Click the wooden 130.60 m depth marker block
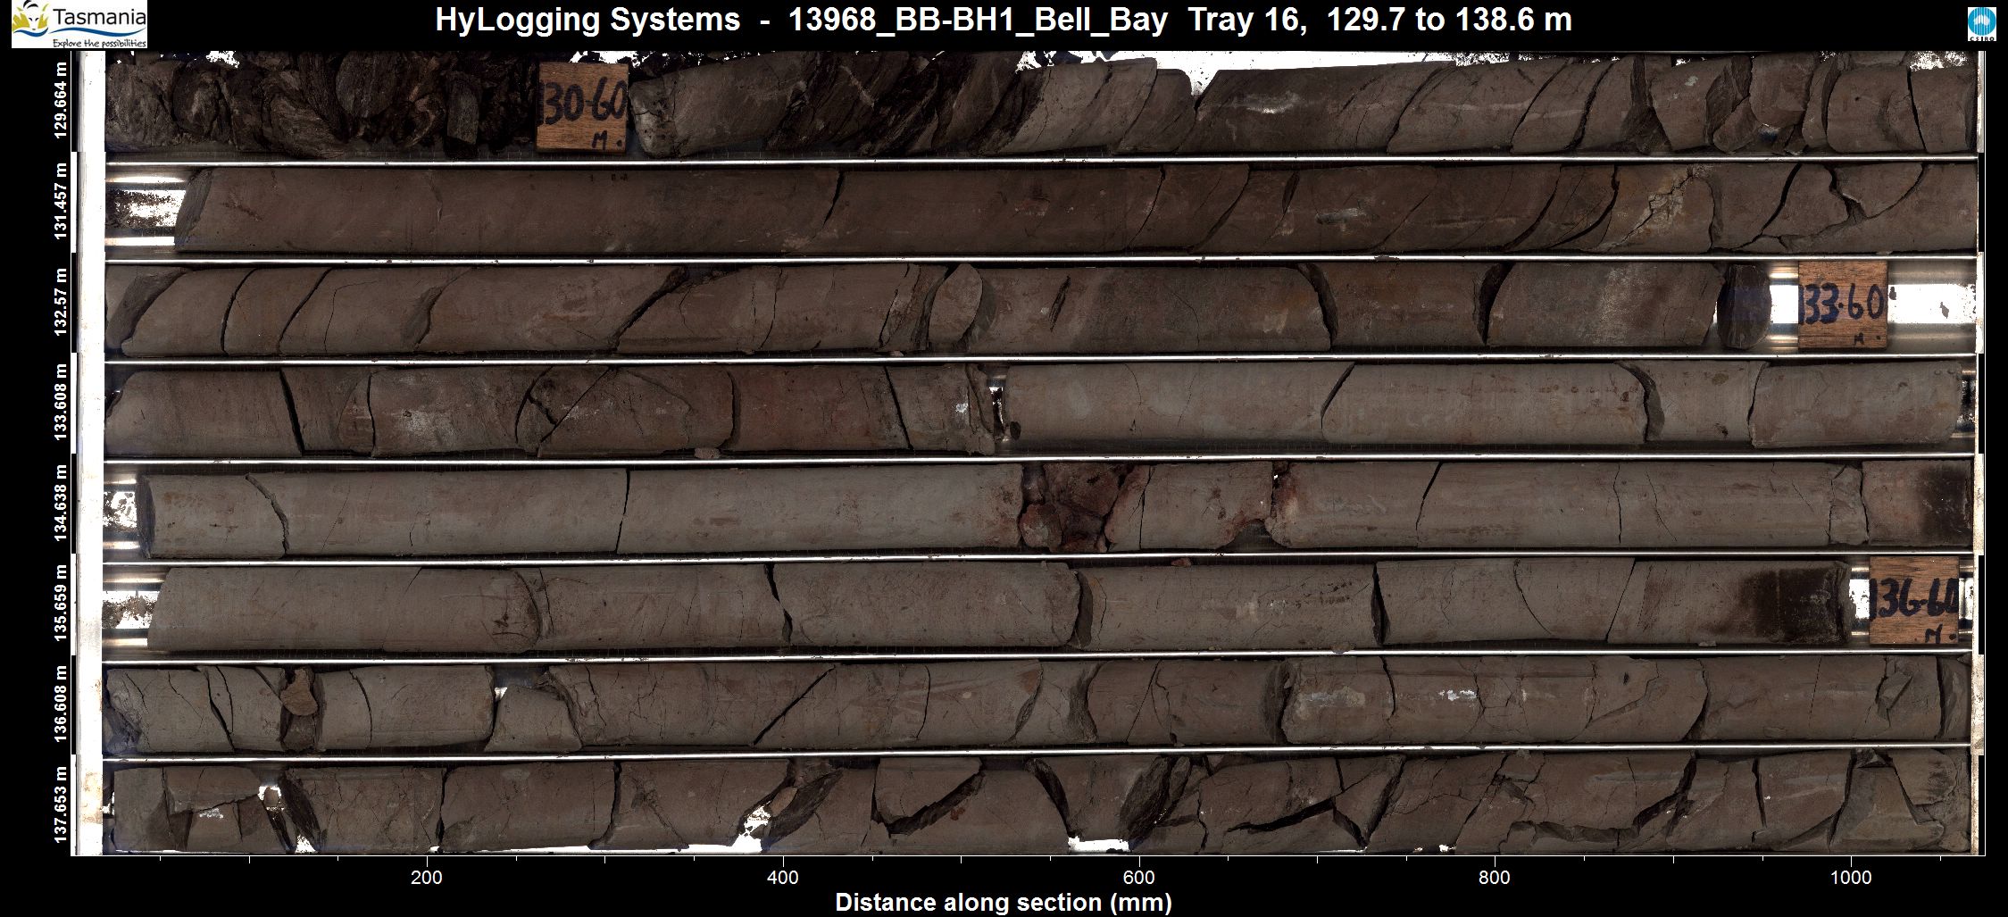This screenshot has width=2008, height=917. 583,107
